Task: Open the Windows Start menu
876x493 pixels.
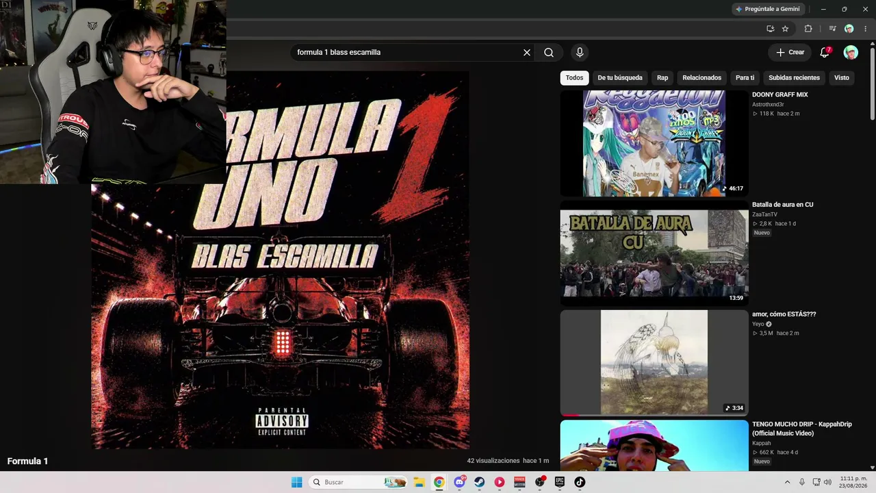Action: (296, 482)
